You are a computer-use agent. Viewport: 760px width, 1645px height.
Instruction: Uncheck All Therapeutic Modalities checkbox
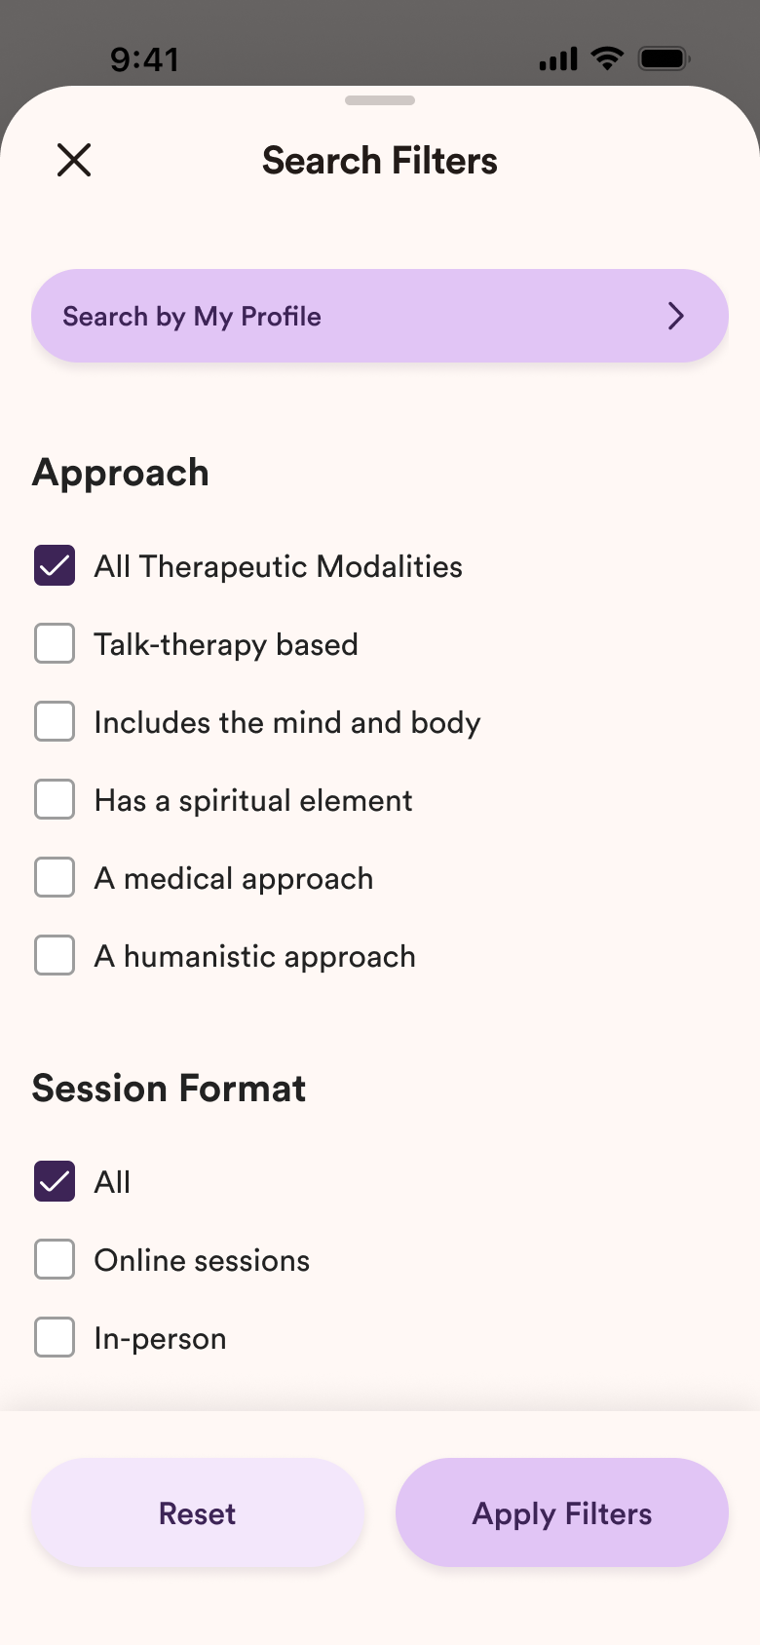coord(55,565)
